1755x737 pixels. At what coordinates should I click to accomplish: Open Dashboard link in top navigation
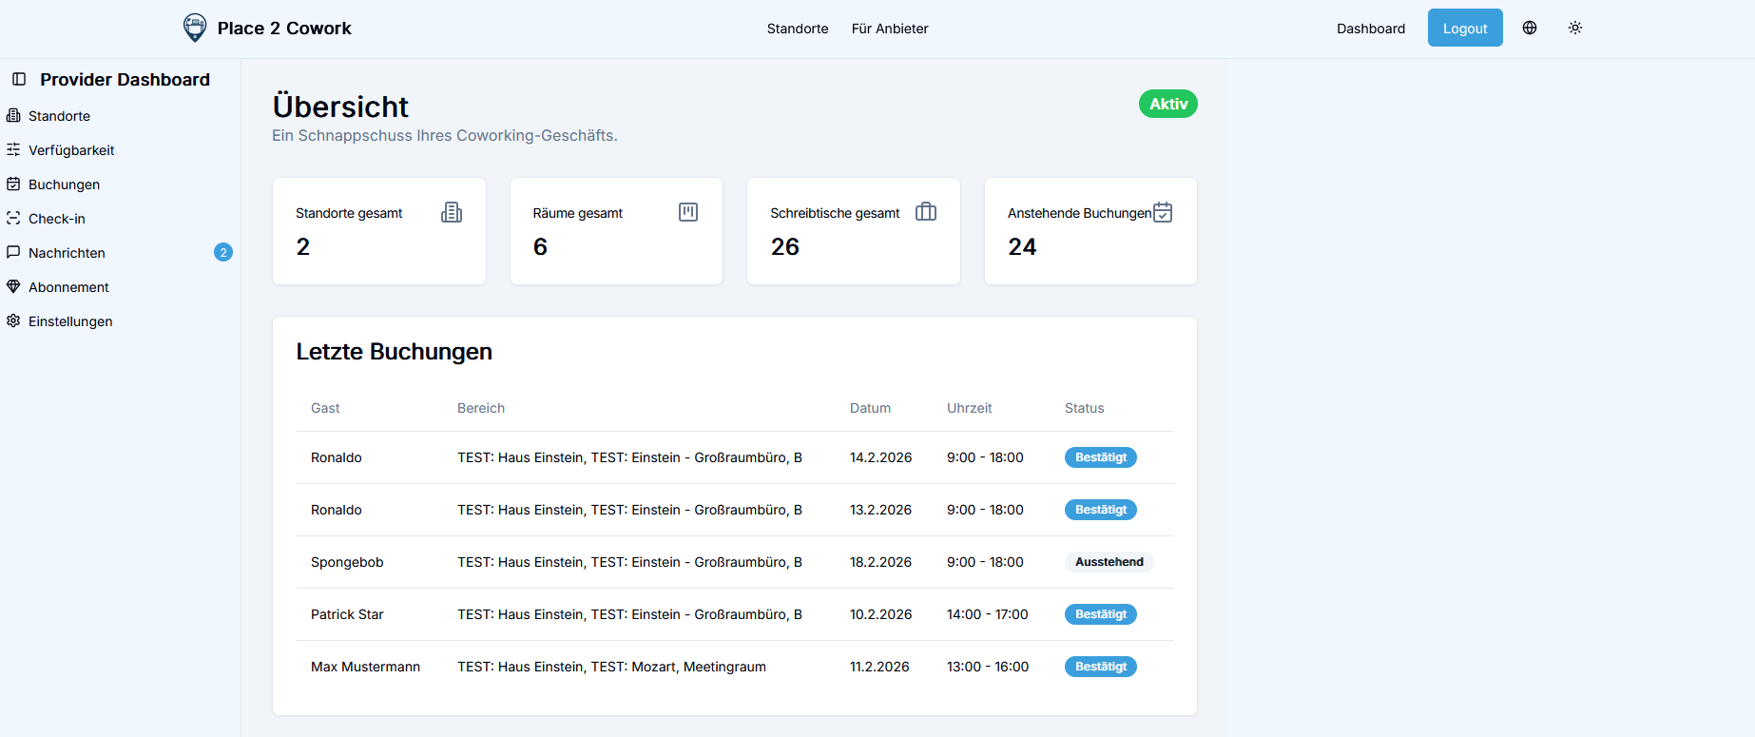(x=1370, y=29)
